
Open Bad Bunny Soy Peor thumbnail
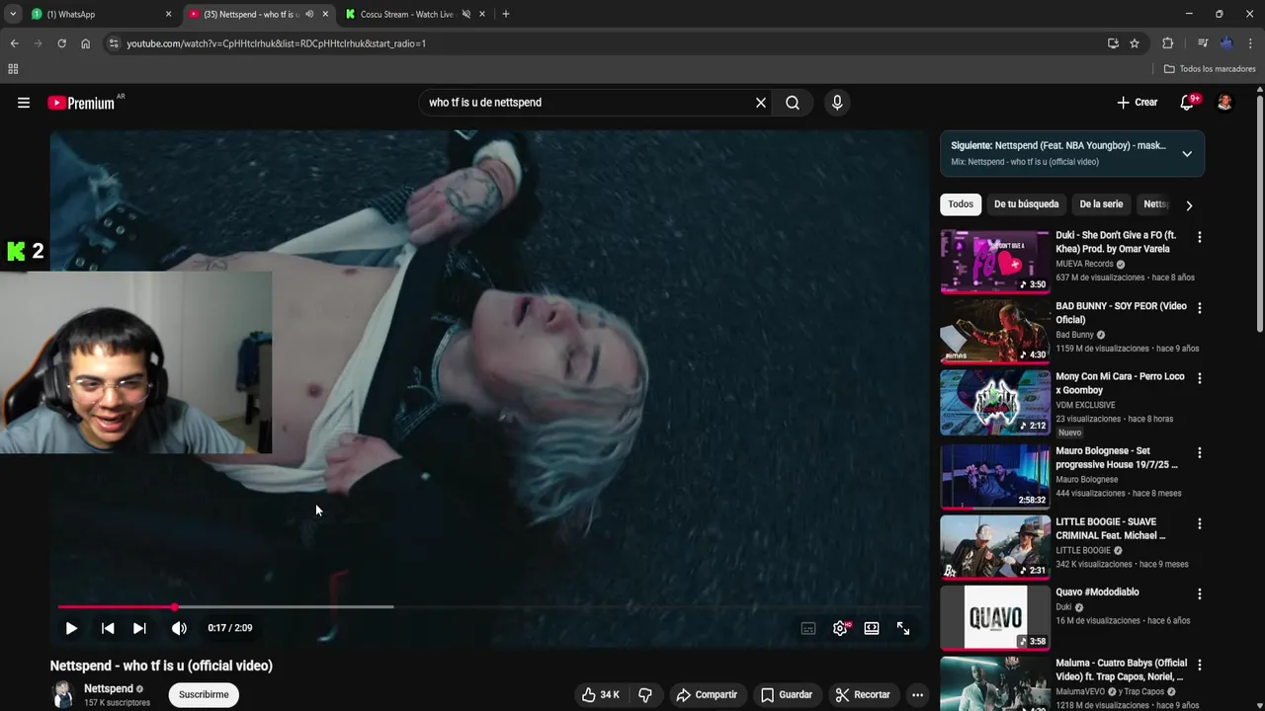[995, 332]
